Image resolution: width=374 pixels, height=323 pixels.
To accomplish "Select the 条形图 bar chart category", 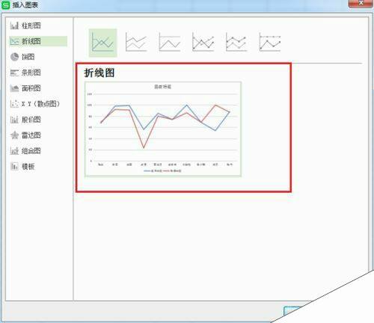I will [x=25, y=73].
